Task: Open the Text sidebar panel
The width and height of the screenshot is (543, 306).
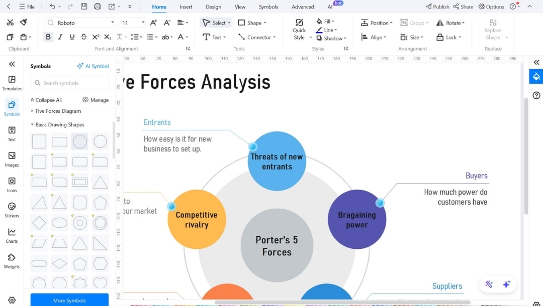Action: tap(12, 134)
